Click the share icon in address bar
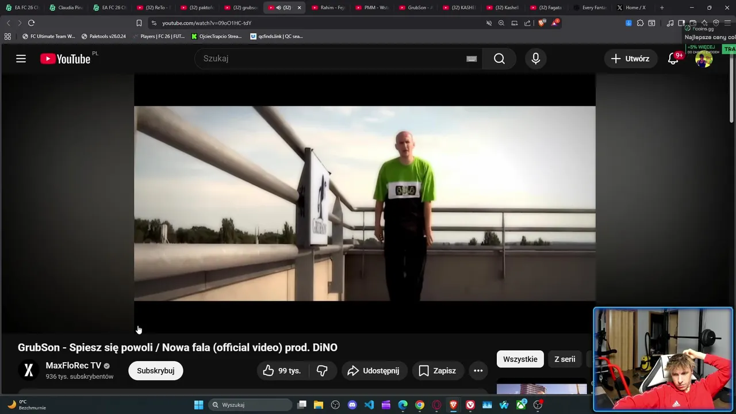736x414 pixels. point(527,23)
